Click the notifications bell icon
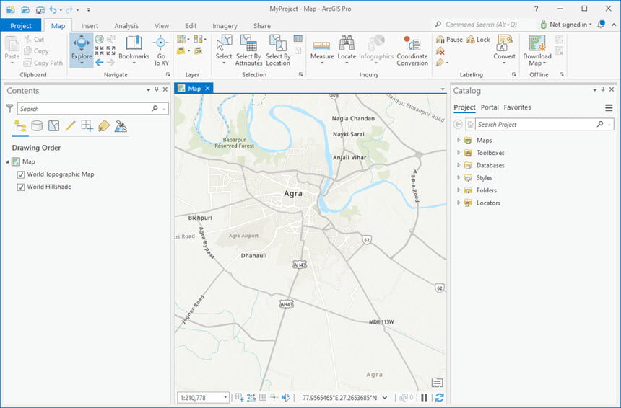This screenshot has height=408, width=621. 602,24
